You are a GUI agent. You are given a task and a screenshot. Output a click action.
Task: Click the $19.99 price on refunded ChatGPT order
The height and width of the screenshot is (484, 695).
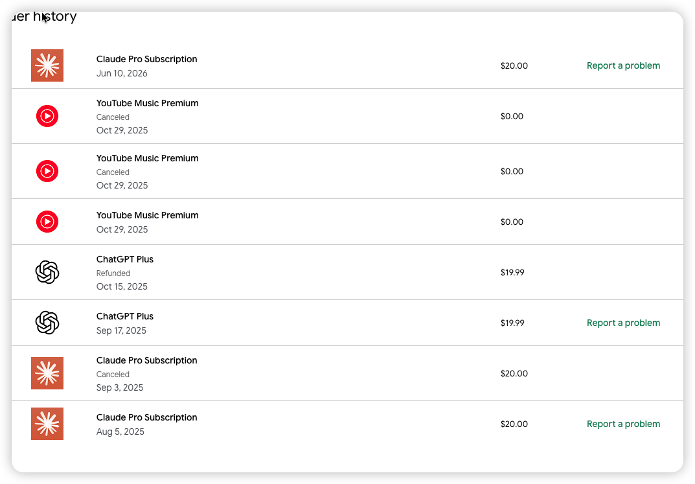click(512, 272)
